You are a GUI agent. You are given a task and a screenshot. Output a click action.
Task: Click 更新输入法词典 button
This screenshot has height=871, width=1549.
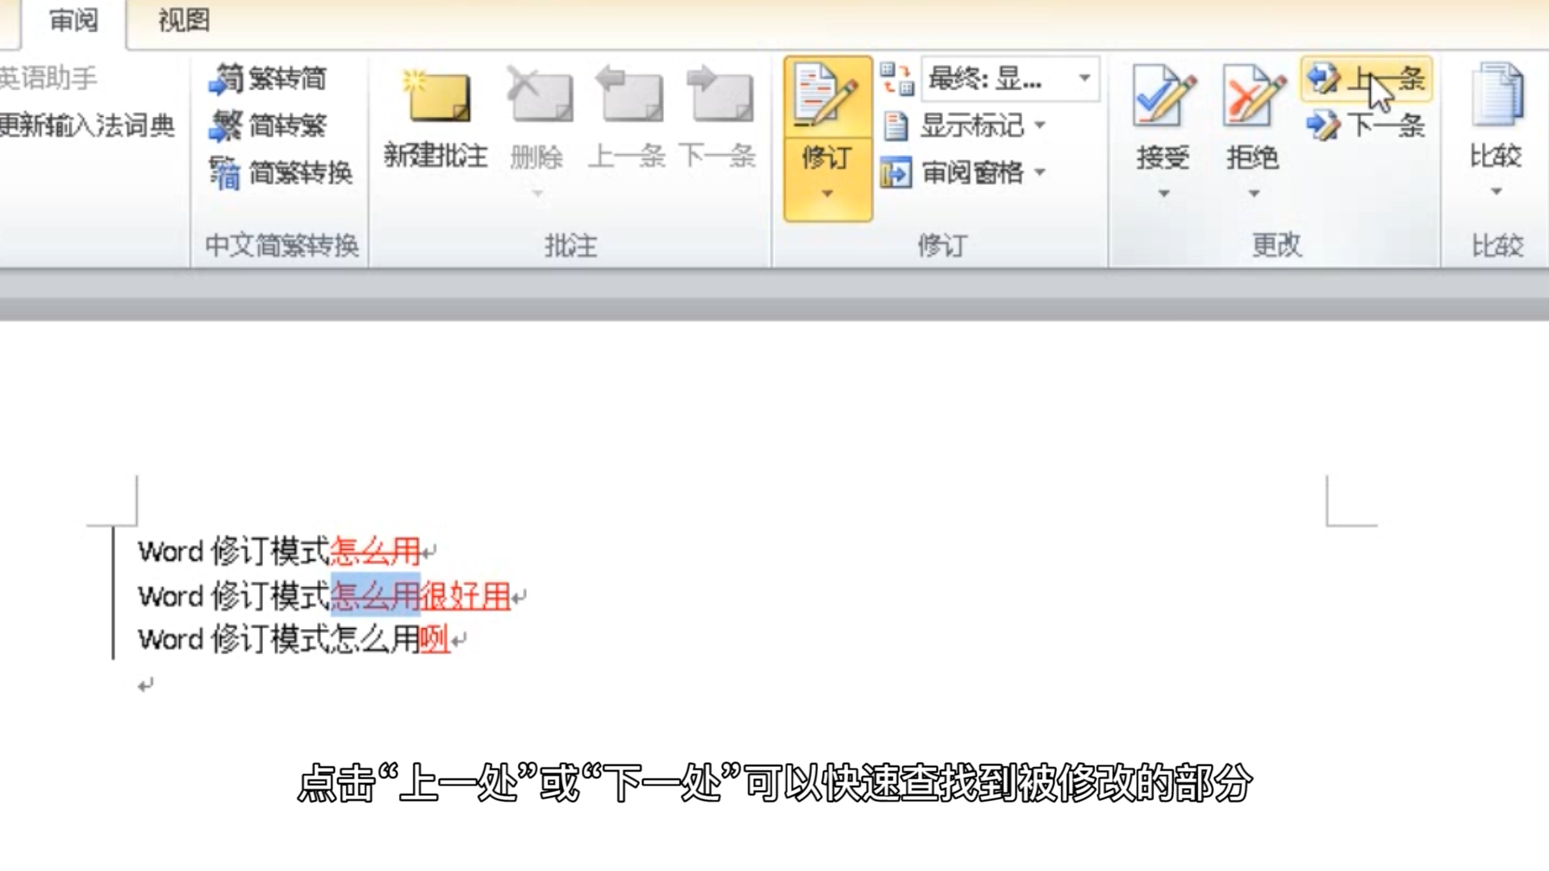(87, 126)
